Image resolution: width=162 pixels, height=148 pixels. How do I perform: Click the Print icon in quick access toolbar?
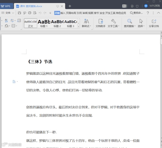pyautogui.click(x=30, y=13)
